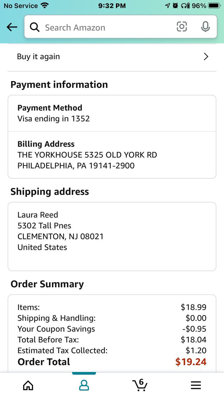Tap the Billing Address section
The image size is (224, 398).
112,155
